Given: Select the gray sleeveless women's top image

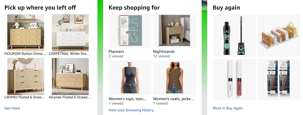Looking at the screenshot, I should coord(130,78).
